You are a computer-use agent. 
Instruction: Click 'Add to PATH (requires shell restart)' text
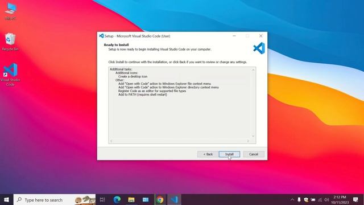pyautogui.click(x=143, y=95)
